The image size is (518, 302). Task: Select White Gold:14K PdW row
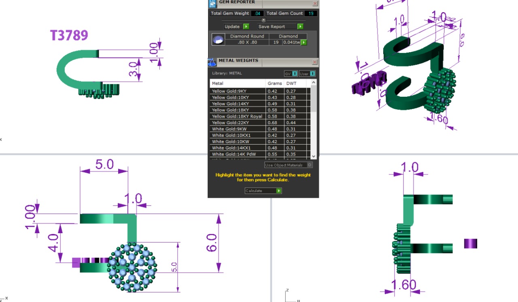[237, 154]
